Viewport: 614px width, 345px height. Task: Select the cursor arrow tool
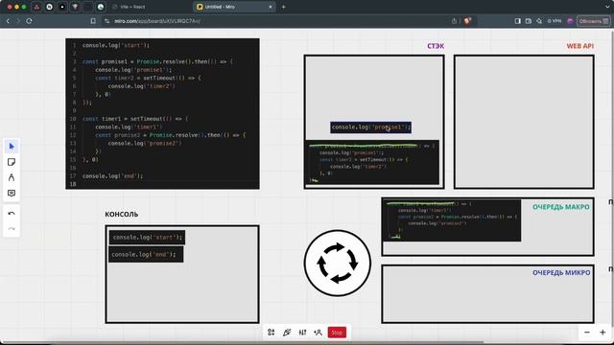[12, 147]
